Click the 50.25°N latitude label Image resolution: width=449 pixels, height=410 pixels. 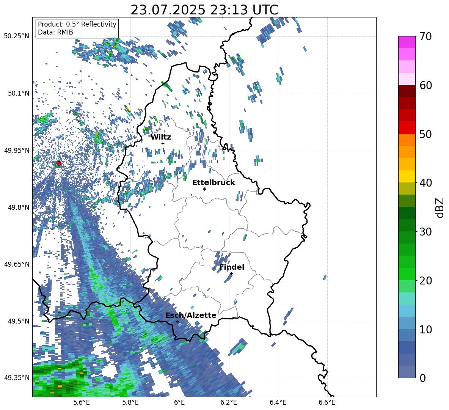point(17,36)
